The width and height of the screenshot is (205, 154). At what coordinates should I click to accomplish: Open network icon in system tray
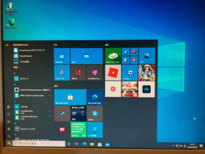point(177,146)
